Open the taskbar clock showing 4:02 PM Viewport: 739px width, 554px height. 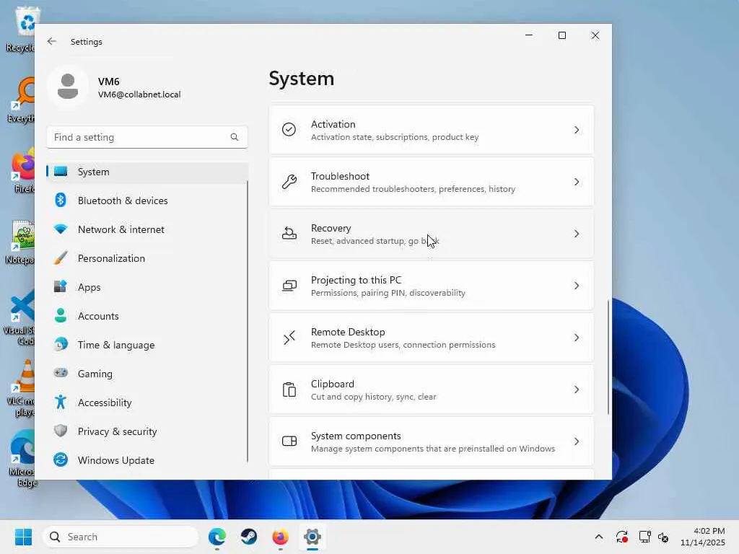702,537
